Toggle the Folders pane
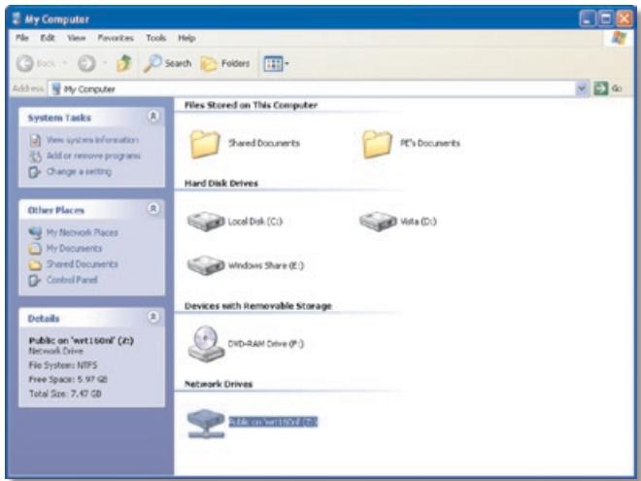 [x=225, y=63]
